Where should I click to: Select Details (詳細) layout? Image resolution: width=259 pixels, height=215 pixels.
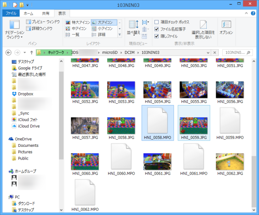click(99, 35)
